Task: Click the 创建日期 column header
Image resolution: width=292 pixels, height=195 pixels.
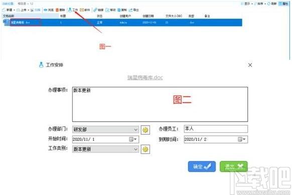Action: (x=148, y=16)
